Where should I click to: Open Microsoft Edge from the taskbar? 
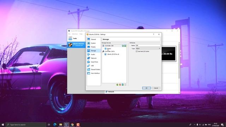point(55,125)
